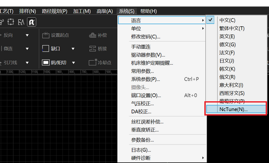269x163 pixels.
Task: Expand the 引刀线 dropdown arrow
Action: [27, 63]
